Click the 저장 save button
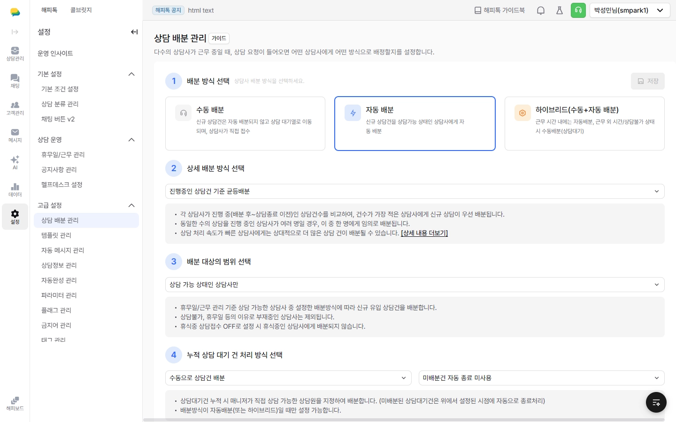This screenshot has height=422, width=676. [x=648, y=81]
